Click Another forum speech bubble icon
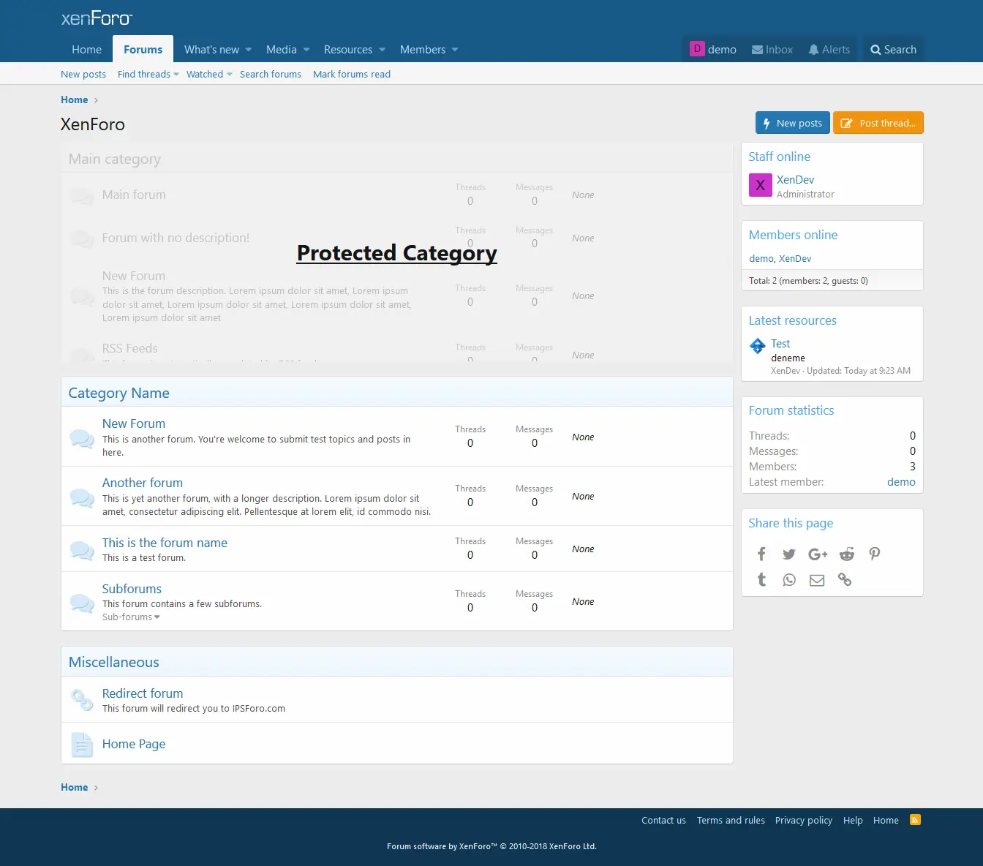The height and width of the screenshot is (866, 983). pos(82,497)
